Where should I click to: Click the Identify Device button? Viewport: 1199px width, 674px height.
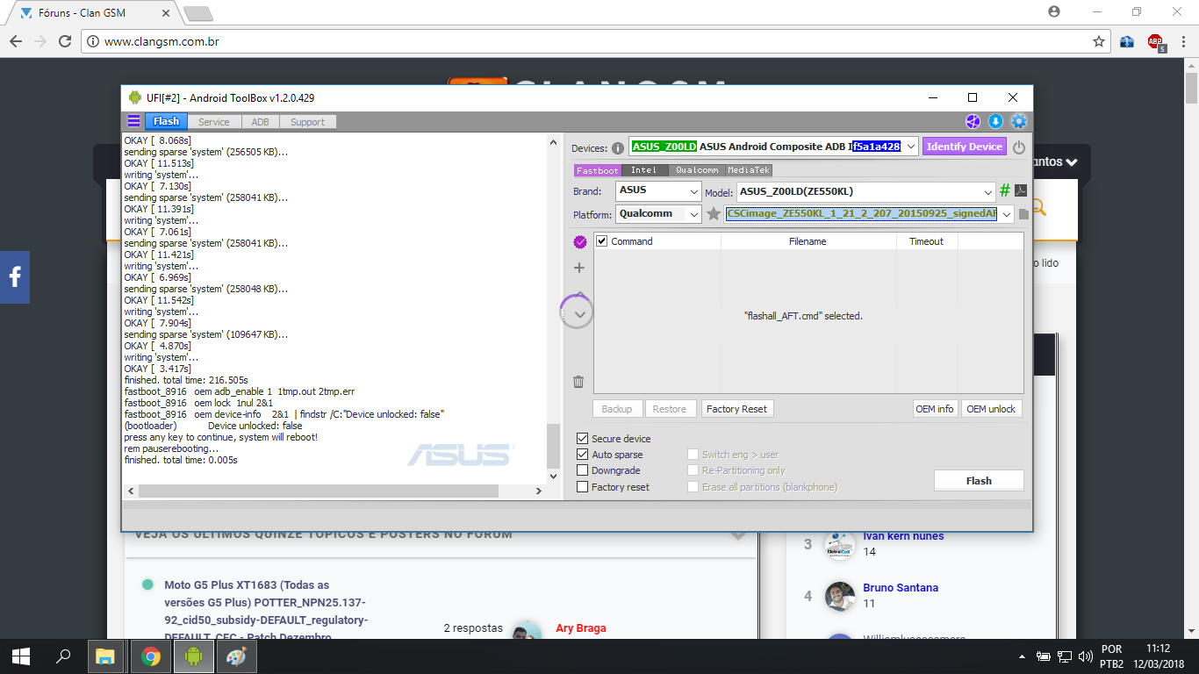964,147
